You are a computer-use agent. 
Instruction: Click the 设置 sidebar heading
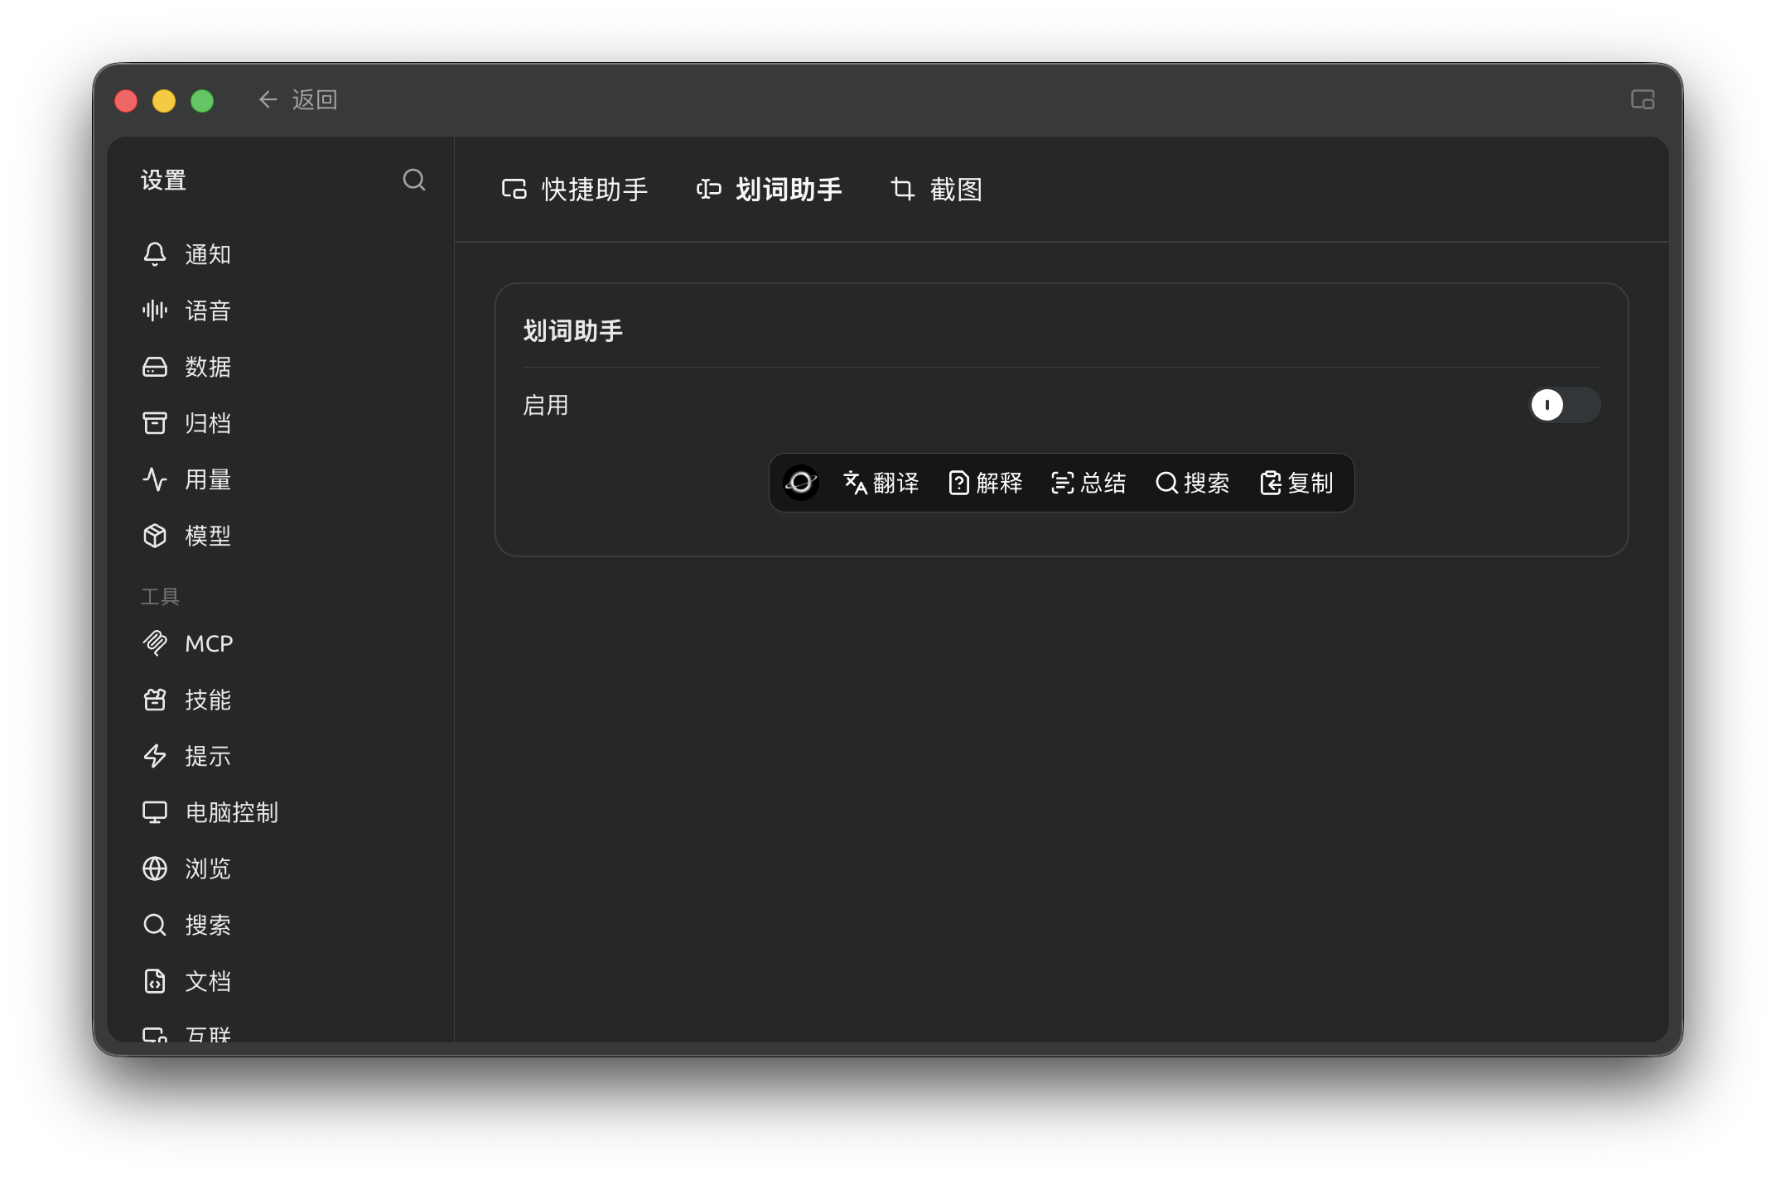point(163,180)
